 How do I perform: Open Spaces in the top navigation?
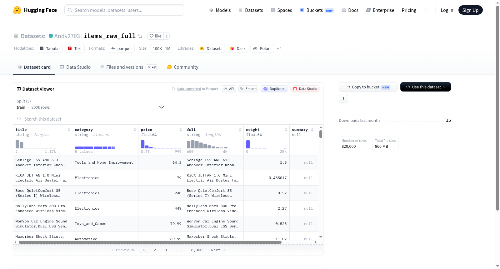click(281, 10)
